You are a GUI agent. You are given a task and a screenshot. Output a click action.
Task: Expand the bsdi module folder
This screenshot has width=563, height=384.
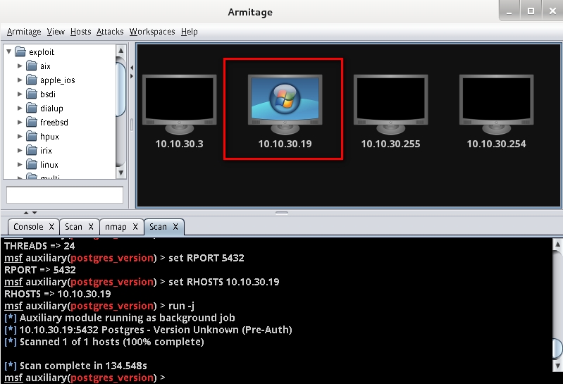pyautogui.click(x=20, y=94)
